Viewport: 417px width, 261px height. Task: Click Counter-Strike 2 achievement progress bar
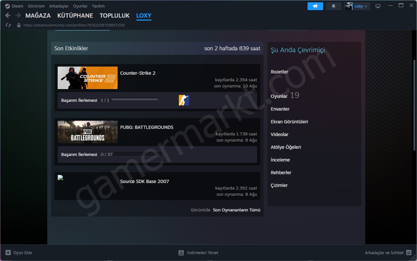[135, 100]
